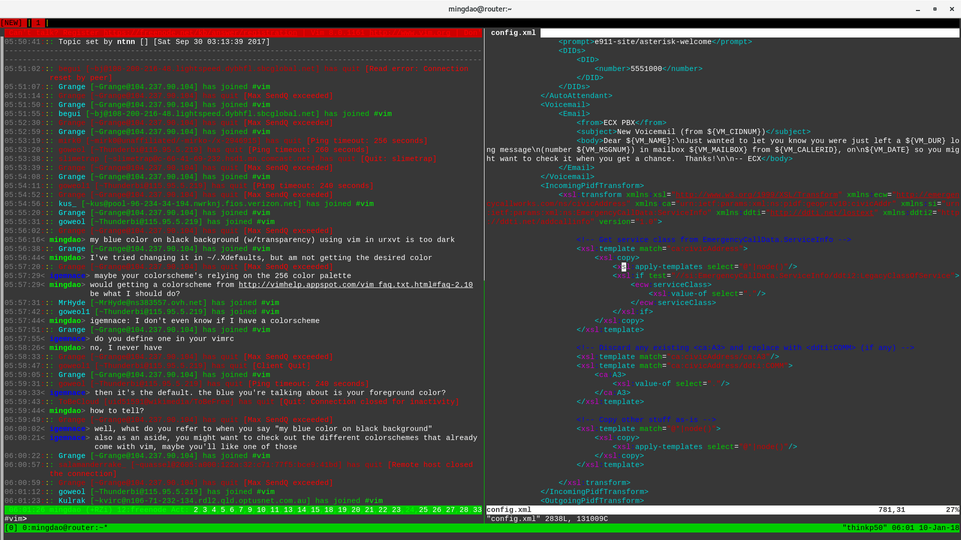Click the slimetrap has quit line
The height and width of the screenshot is (540, 961).
coord(221,159)
